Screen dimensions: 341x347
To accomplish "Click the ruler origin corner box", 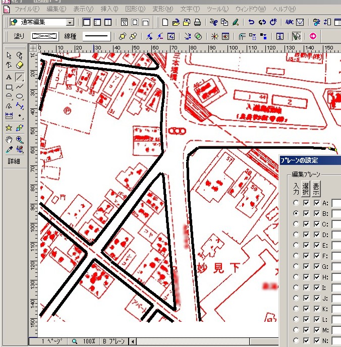I will click(x=33, y=48).
